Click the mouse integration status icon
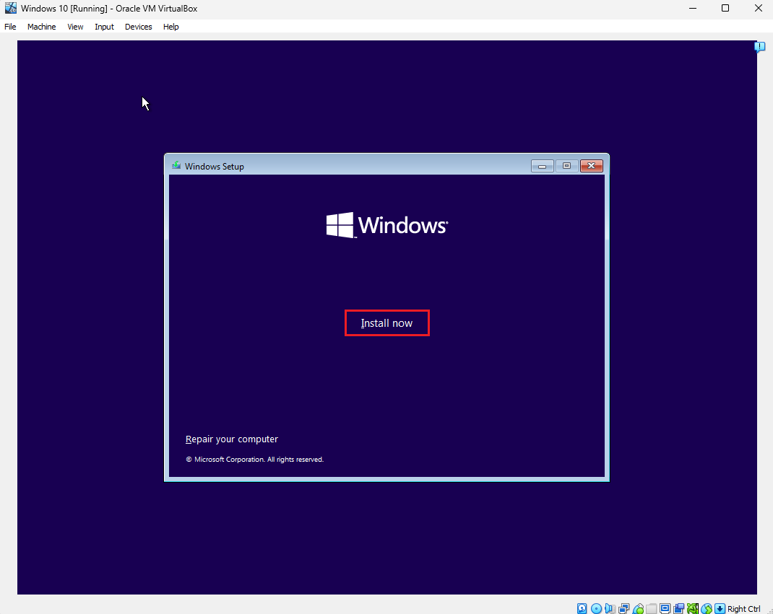The height and width of the screenshot is (614, 773). point(707,608)
